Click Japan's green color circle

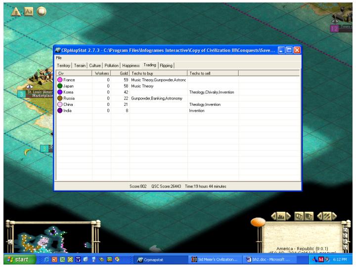[60, 86]
